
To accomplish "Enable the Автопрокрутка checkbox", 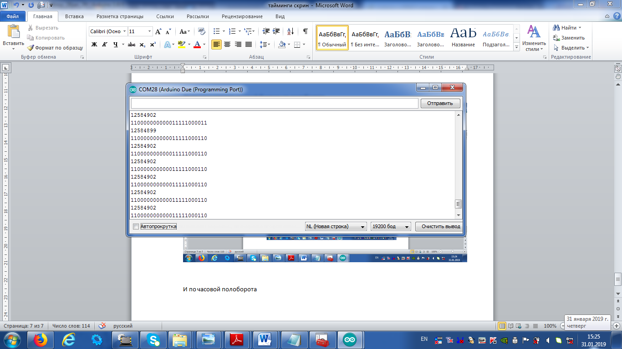I will pyautogui.click(x=136, y=226).
